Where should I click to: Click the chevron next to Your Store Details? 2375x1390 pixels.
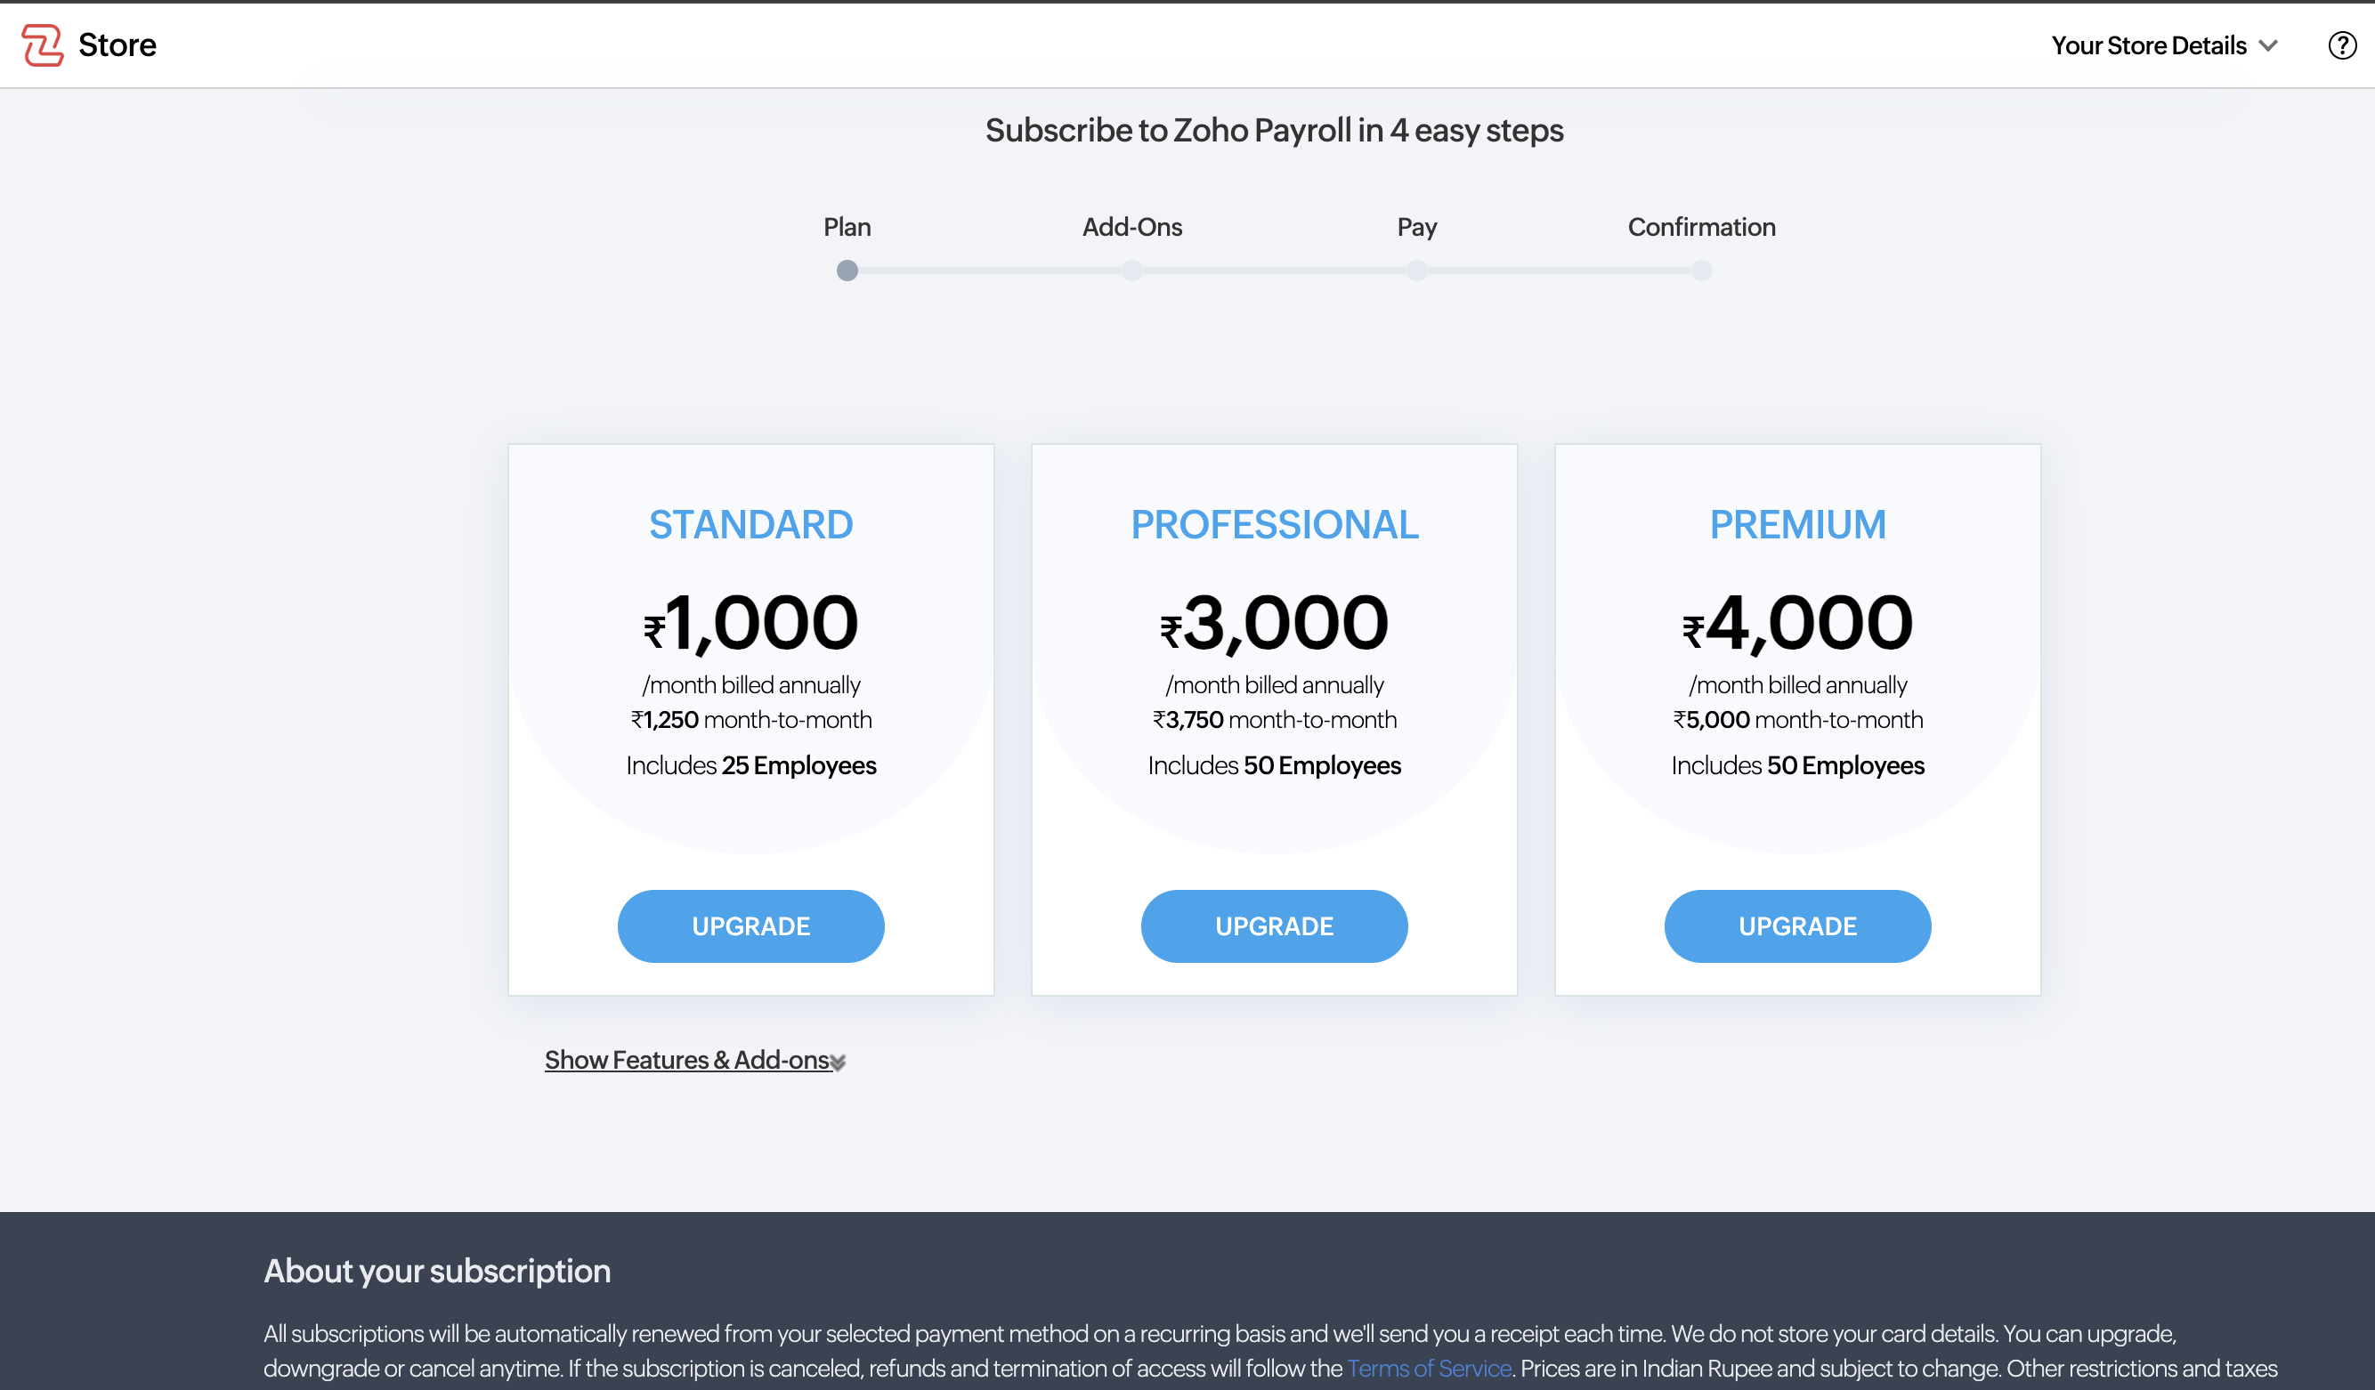pos(2268,46)
